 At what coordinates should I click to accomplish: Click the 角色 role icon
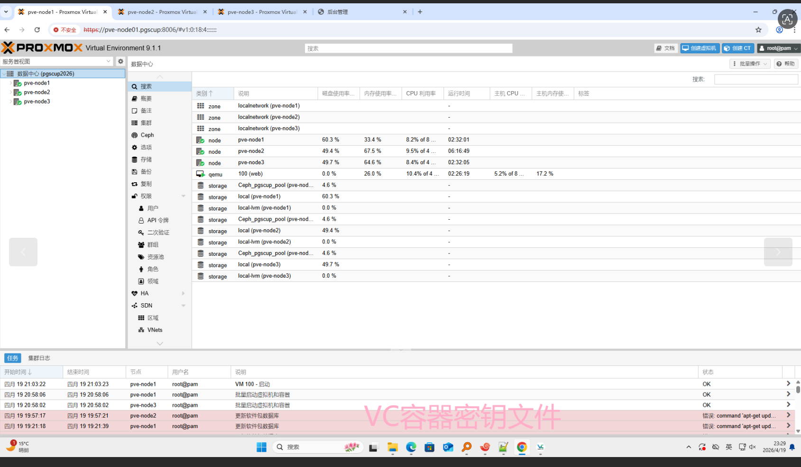point(141,269)
